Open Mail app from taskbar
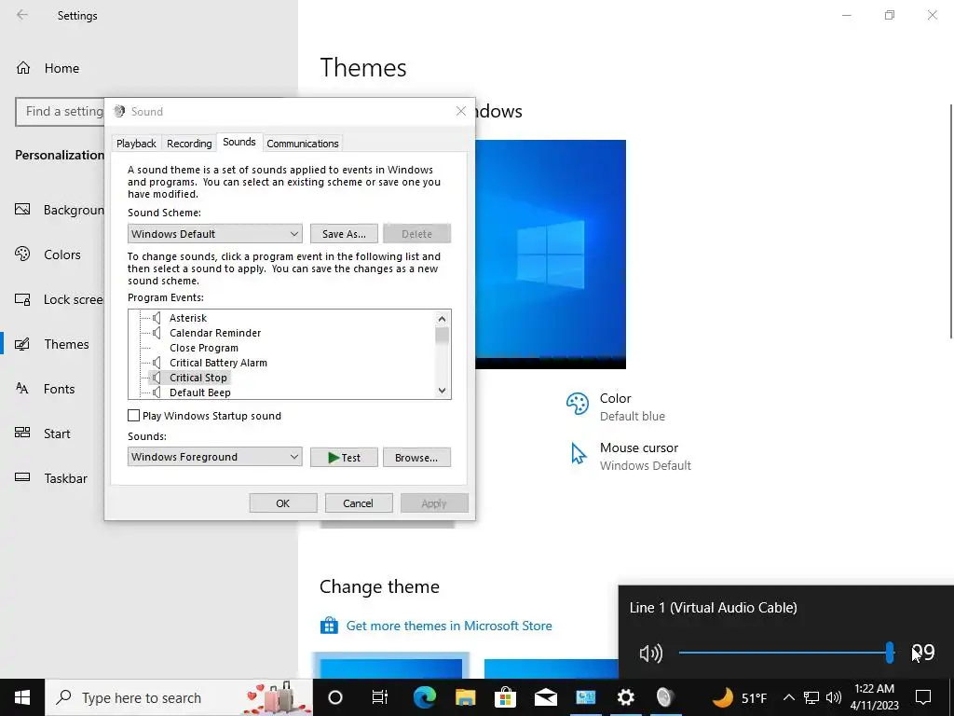 tap(546, 697)
